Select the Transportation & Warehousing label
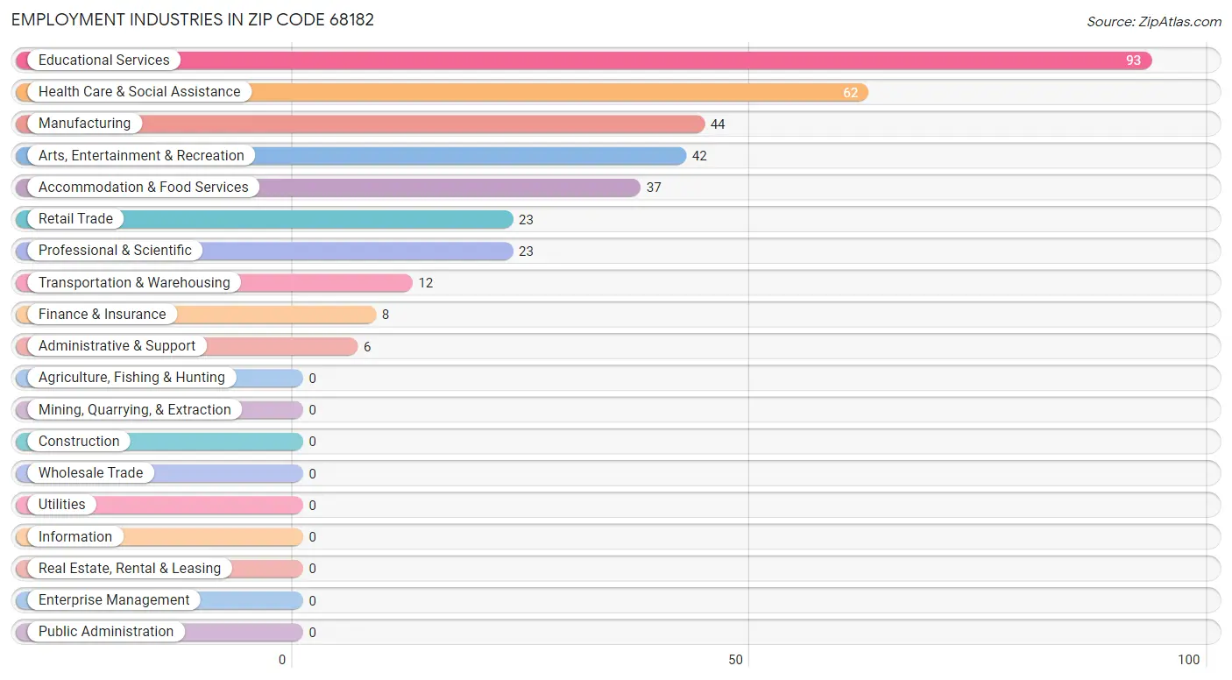Screen dimensions: 1232x680 coord(134,283)
